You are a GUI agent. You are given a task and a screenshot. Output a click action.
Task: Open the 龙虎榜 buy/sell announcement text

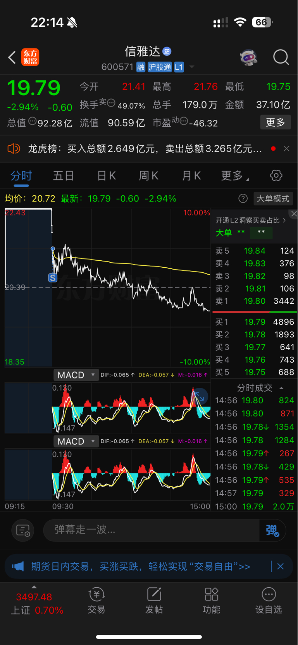pyautogui.click(x=145, y=149)
